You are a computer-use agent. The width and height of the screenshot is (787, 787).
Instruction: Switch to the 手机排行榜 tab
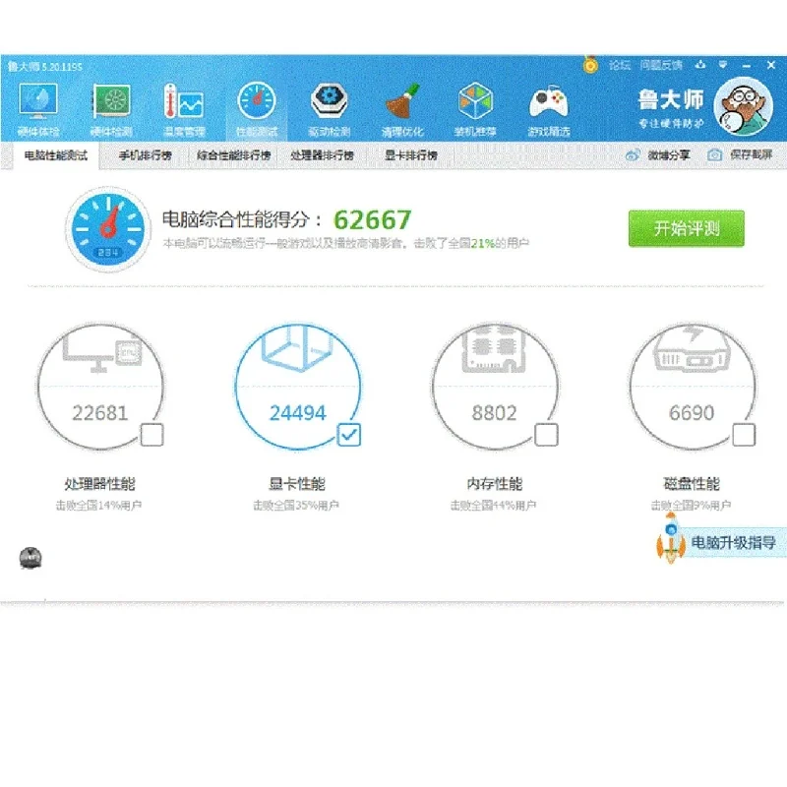pos(145,155)
